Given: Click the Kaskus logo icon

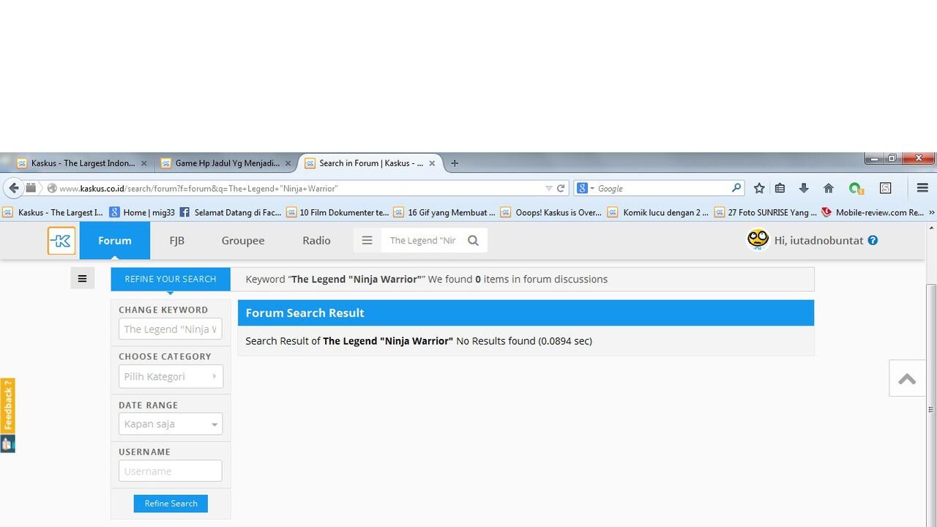Looking at the screenshot, I should [x=61, y=241].
